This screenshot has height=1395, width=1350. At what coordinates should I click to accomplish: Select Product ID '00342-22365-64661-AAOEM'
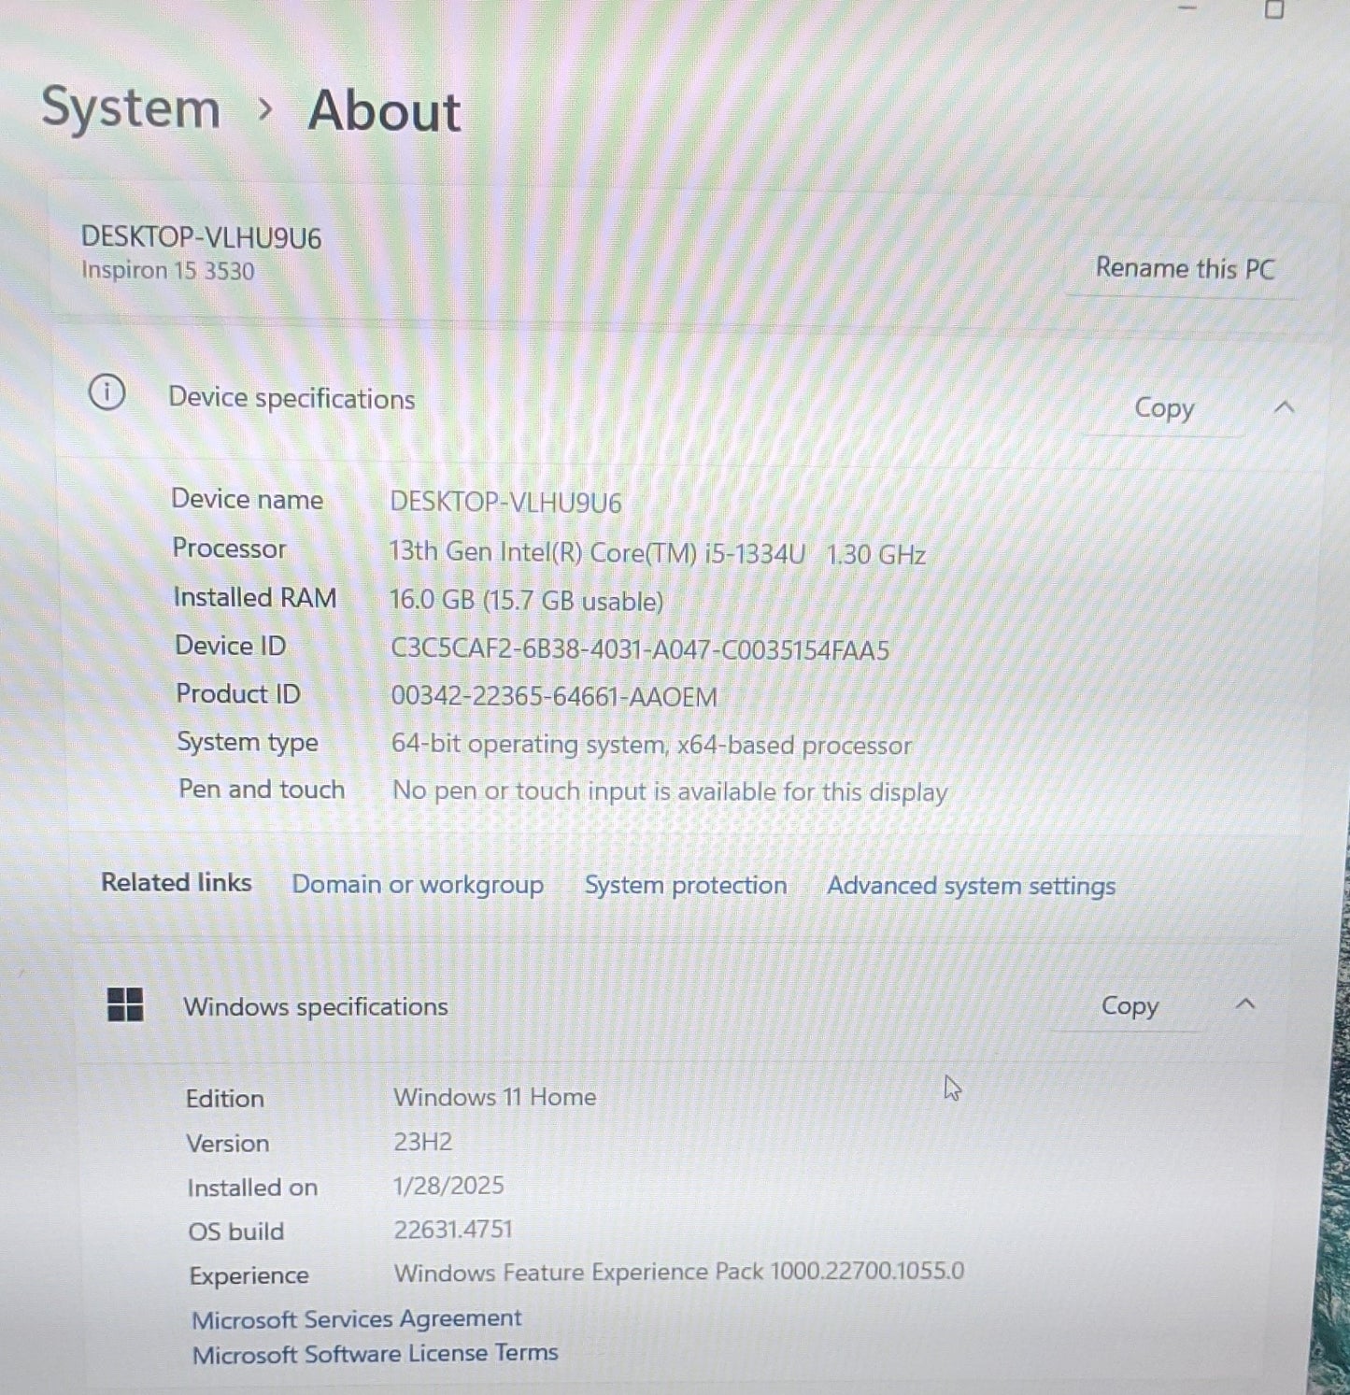(x=554, y=697)
